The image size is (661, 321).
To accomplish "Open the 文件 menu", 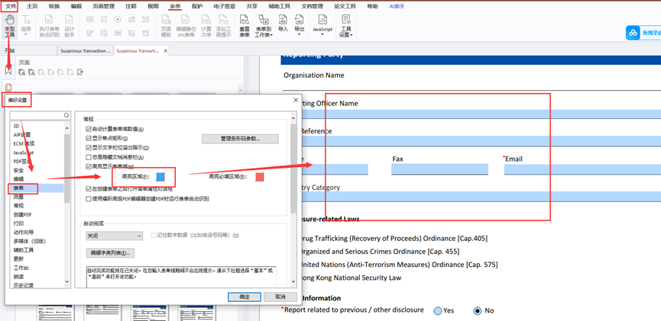I will [11, 6].
